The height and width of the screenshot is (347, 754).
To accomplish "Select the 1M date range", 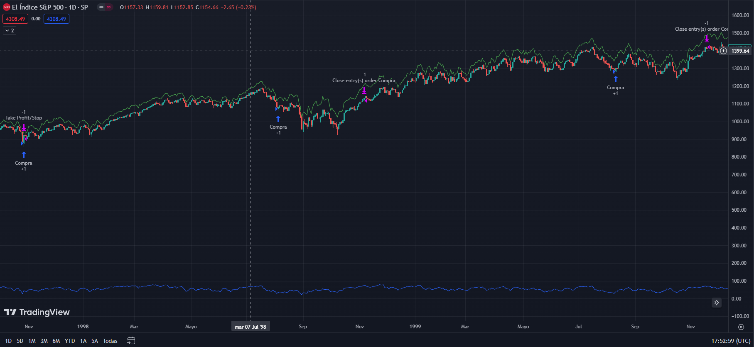I will coord(32,341).
